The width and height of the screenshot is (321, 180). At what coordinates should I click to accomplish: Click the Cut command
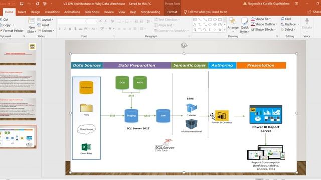tap(4, 20)
